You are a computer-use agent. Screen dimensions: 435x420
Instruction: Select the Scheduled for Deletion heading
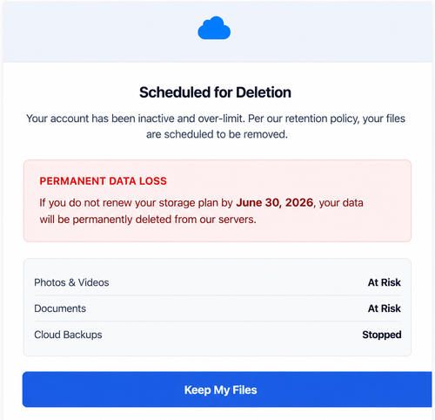point(215,92)
